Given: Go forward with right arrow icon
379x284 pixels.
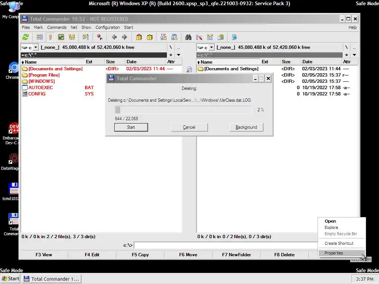Looking at the screenshot, I should 124,37.
